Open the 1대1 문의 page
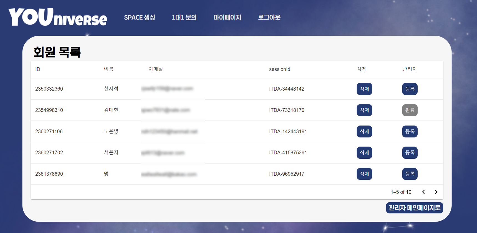 coord(184,17)
